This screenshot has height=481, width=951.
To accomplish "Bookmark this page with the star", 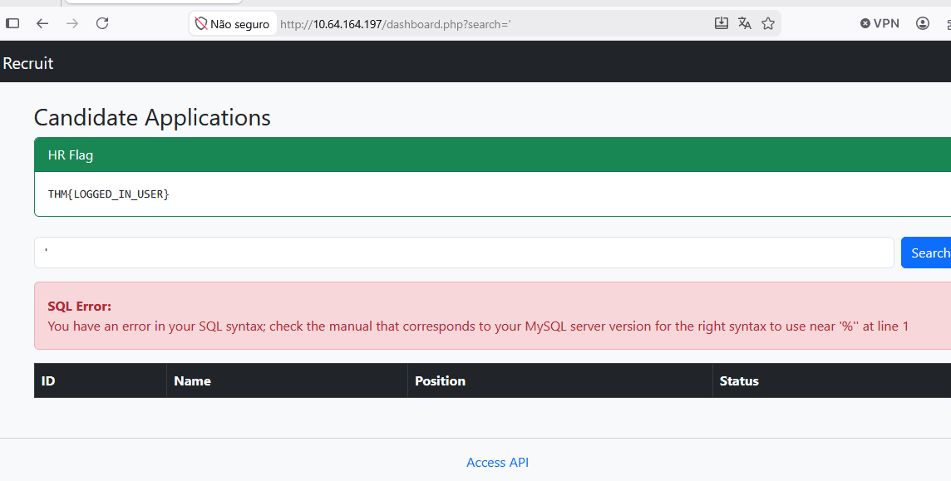I will 768,23.
